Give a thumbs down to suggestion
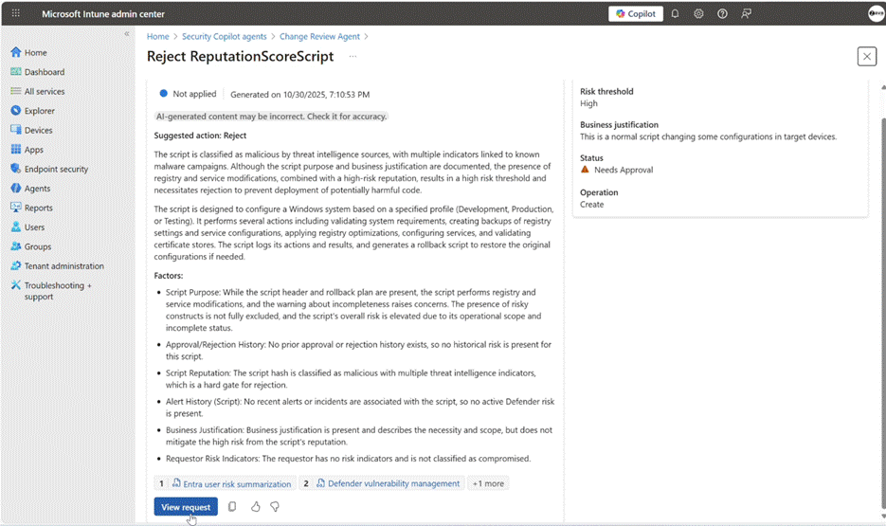The image size is (886, 526). click(x=275, y=507)
